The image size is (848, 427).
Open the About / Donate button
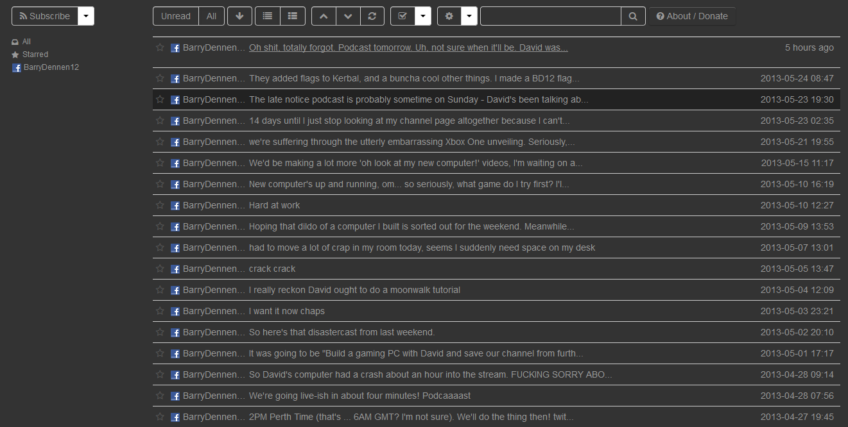coord(693,16)
